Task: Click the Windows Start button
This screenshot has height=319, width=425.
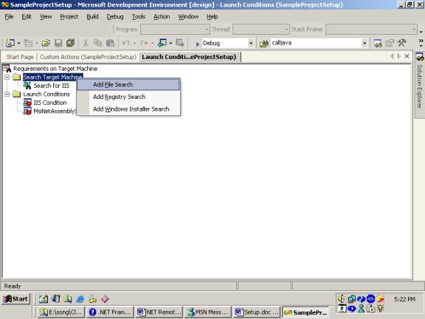Action: 15,299
